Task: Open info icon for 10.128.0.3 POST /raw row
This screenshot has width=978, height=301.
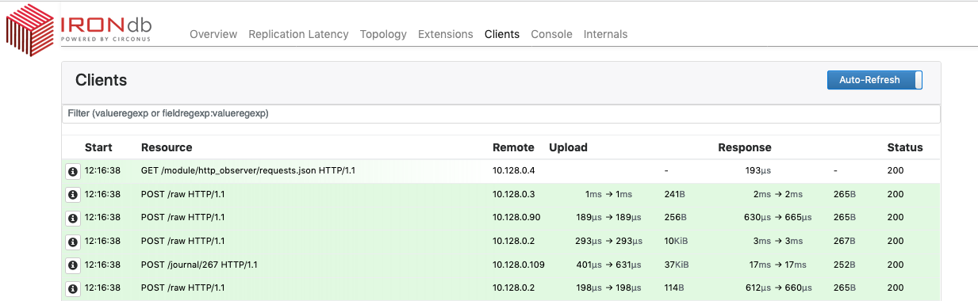Action: click(x=72, y=194)
